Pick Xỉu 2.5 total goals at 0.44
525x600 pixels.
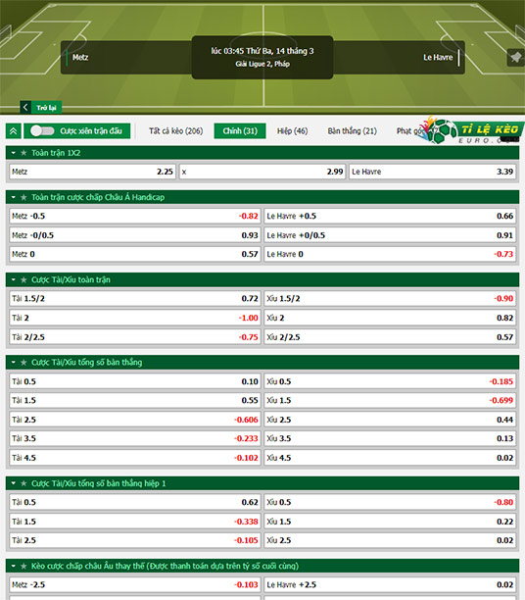[390, 420]
